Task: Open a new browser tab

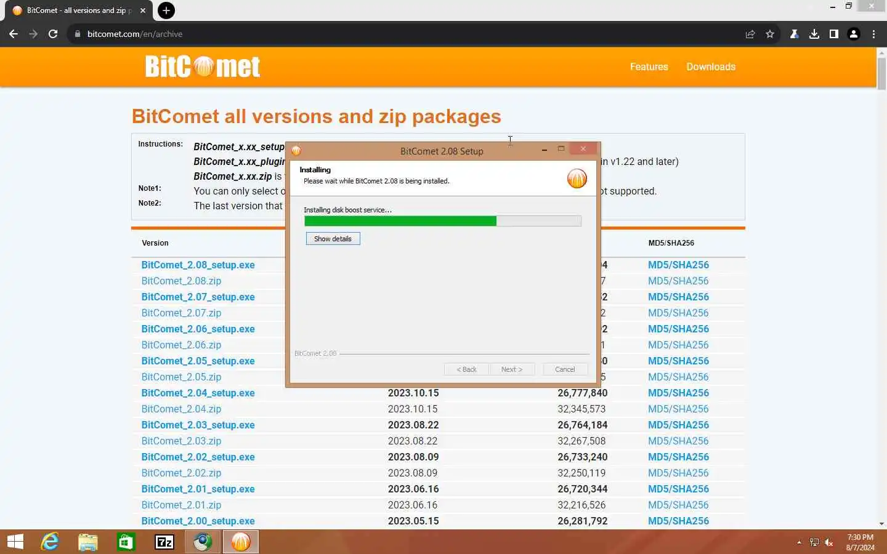Action: (166, 10)
